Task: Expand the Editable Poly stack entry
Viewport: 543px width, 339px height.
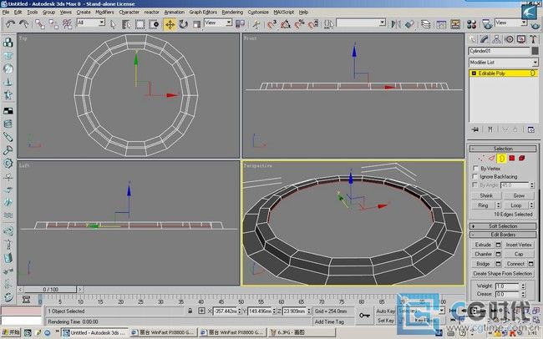Action: [x=474, y=73]
